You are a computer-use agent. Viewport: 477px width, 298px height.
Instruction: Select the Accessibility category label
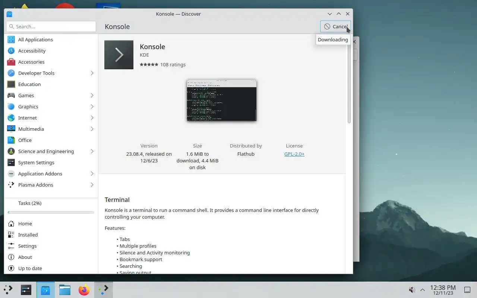point(32,51)
